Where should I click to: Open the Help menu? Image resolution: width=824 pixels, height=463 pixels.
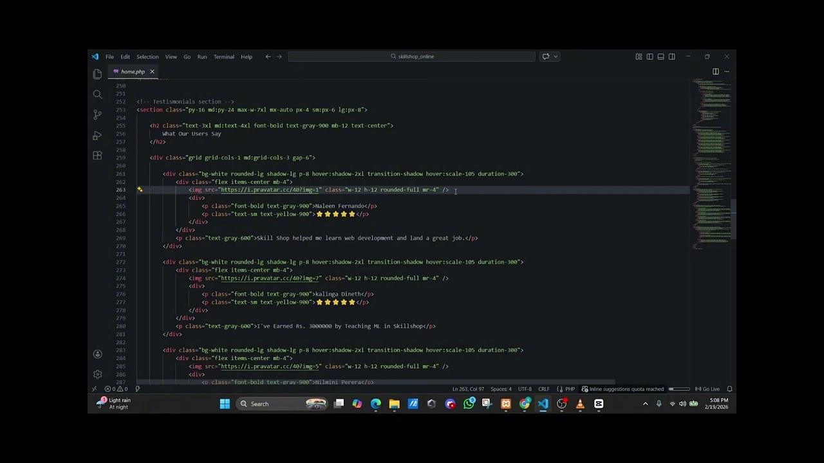point(247,57)
